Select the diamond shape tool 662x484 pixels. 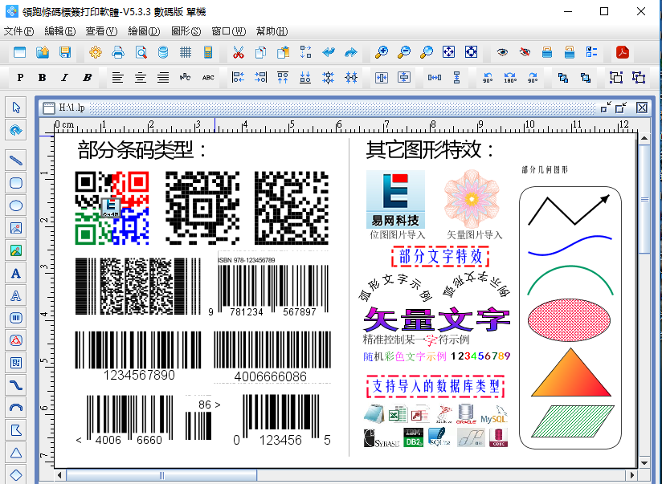pos(16,474)
